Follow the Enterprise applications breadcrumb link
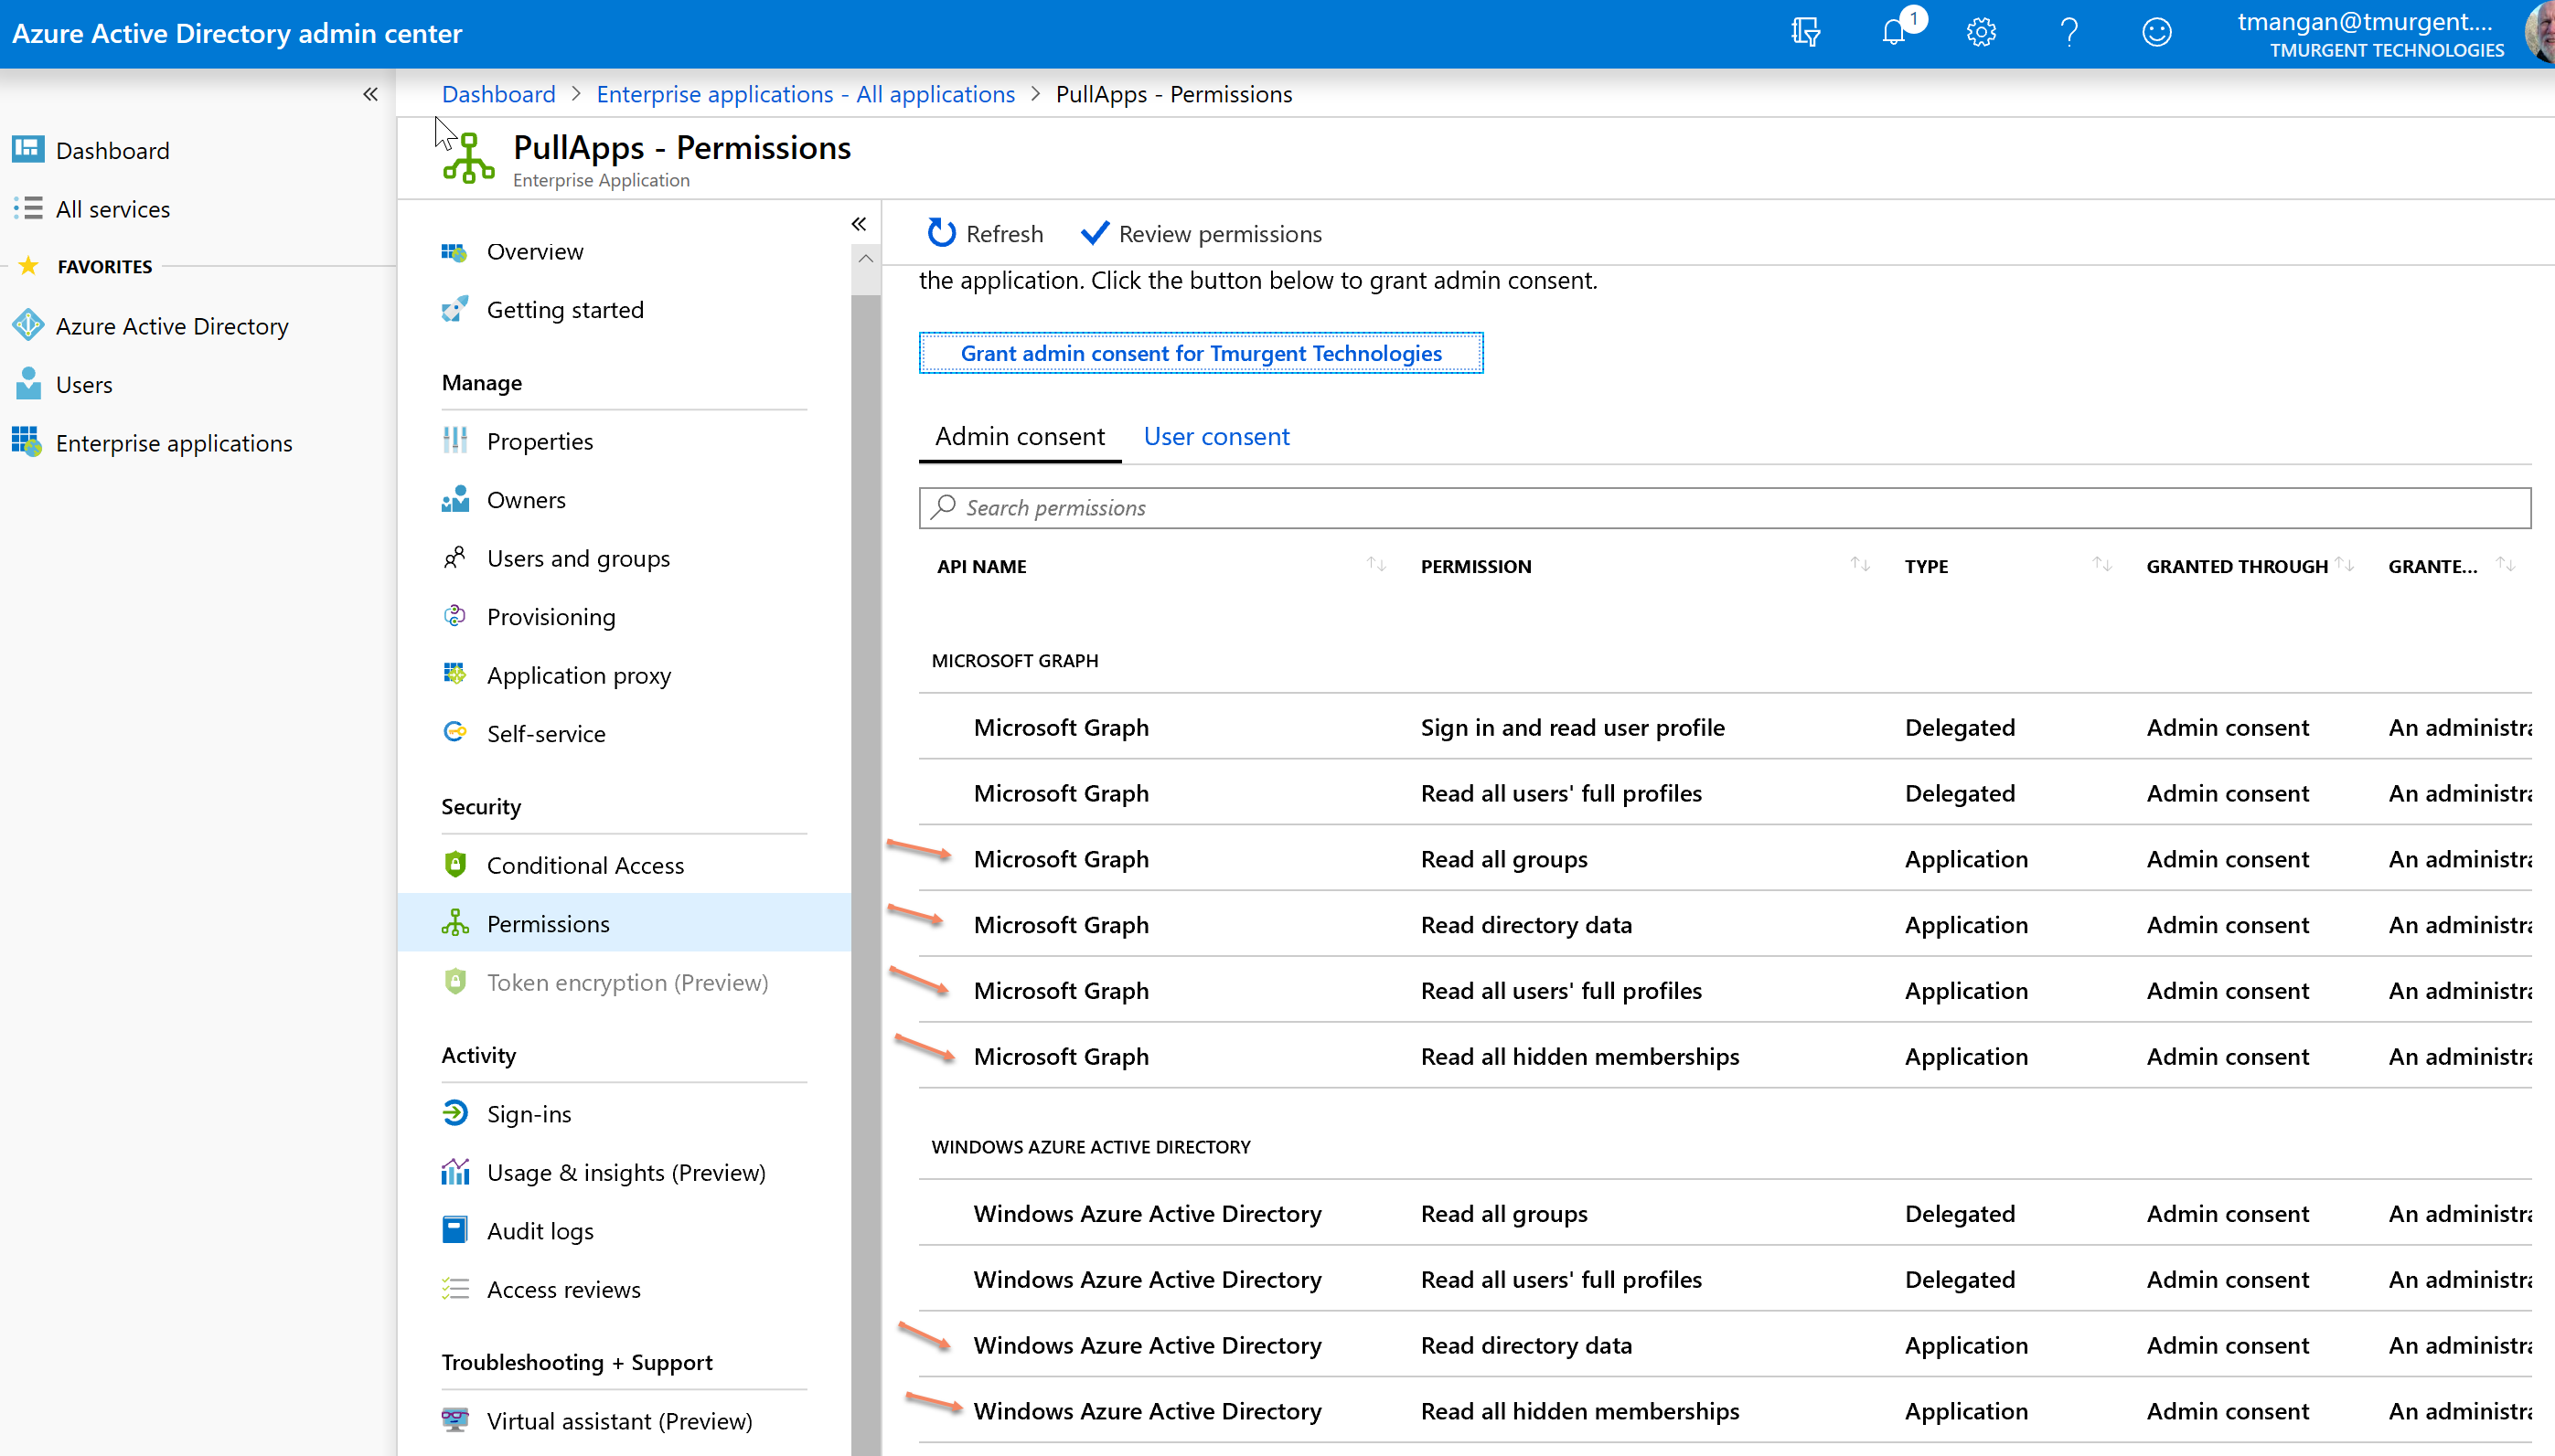The width and height of the screenshot is (2555, 1456). 806,94
